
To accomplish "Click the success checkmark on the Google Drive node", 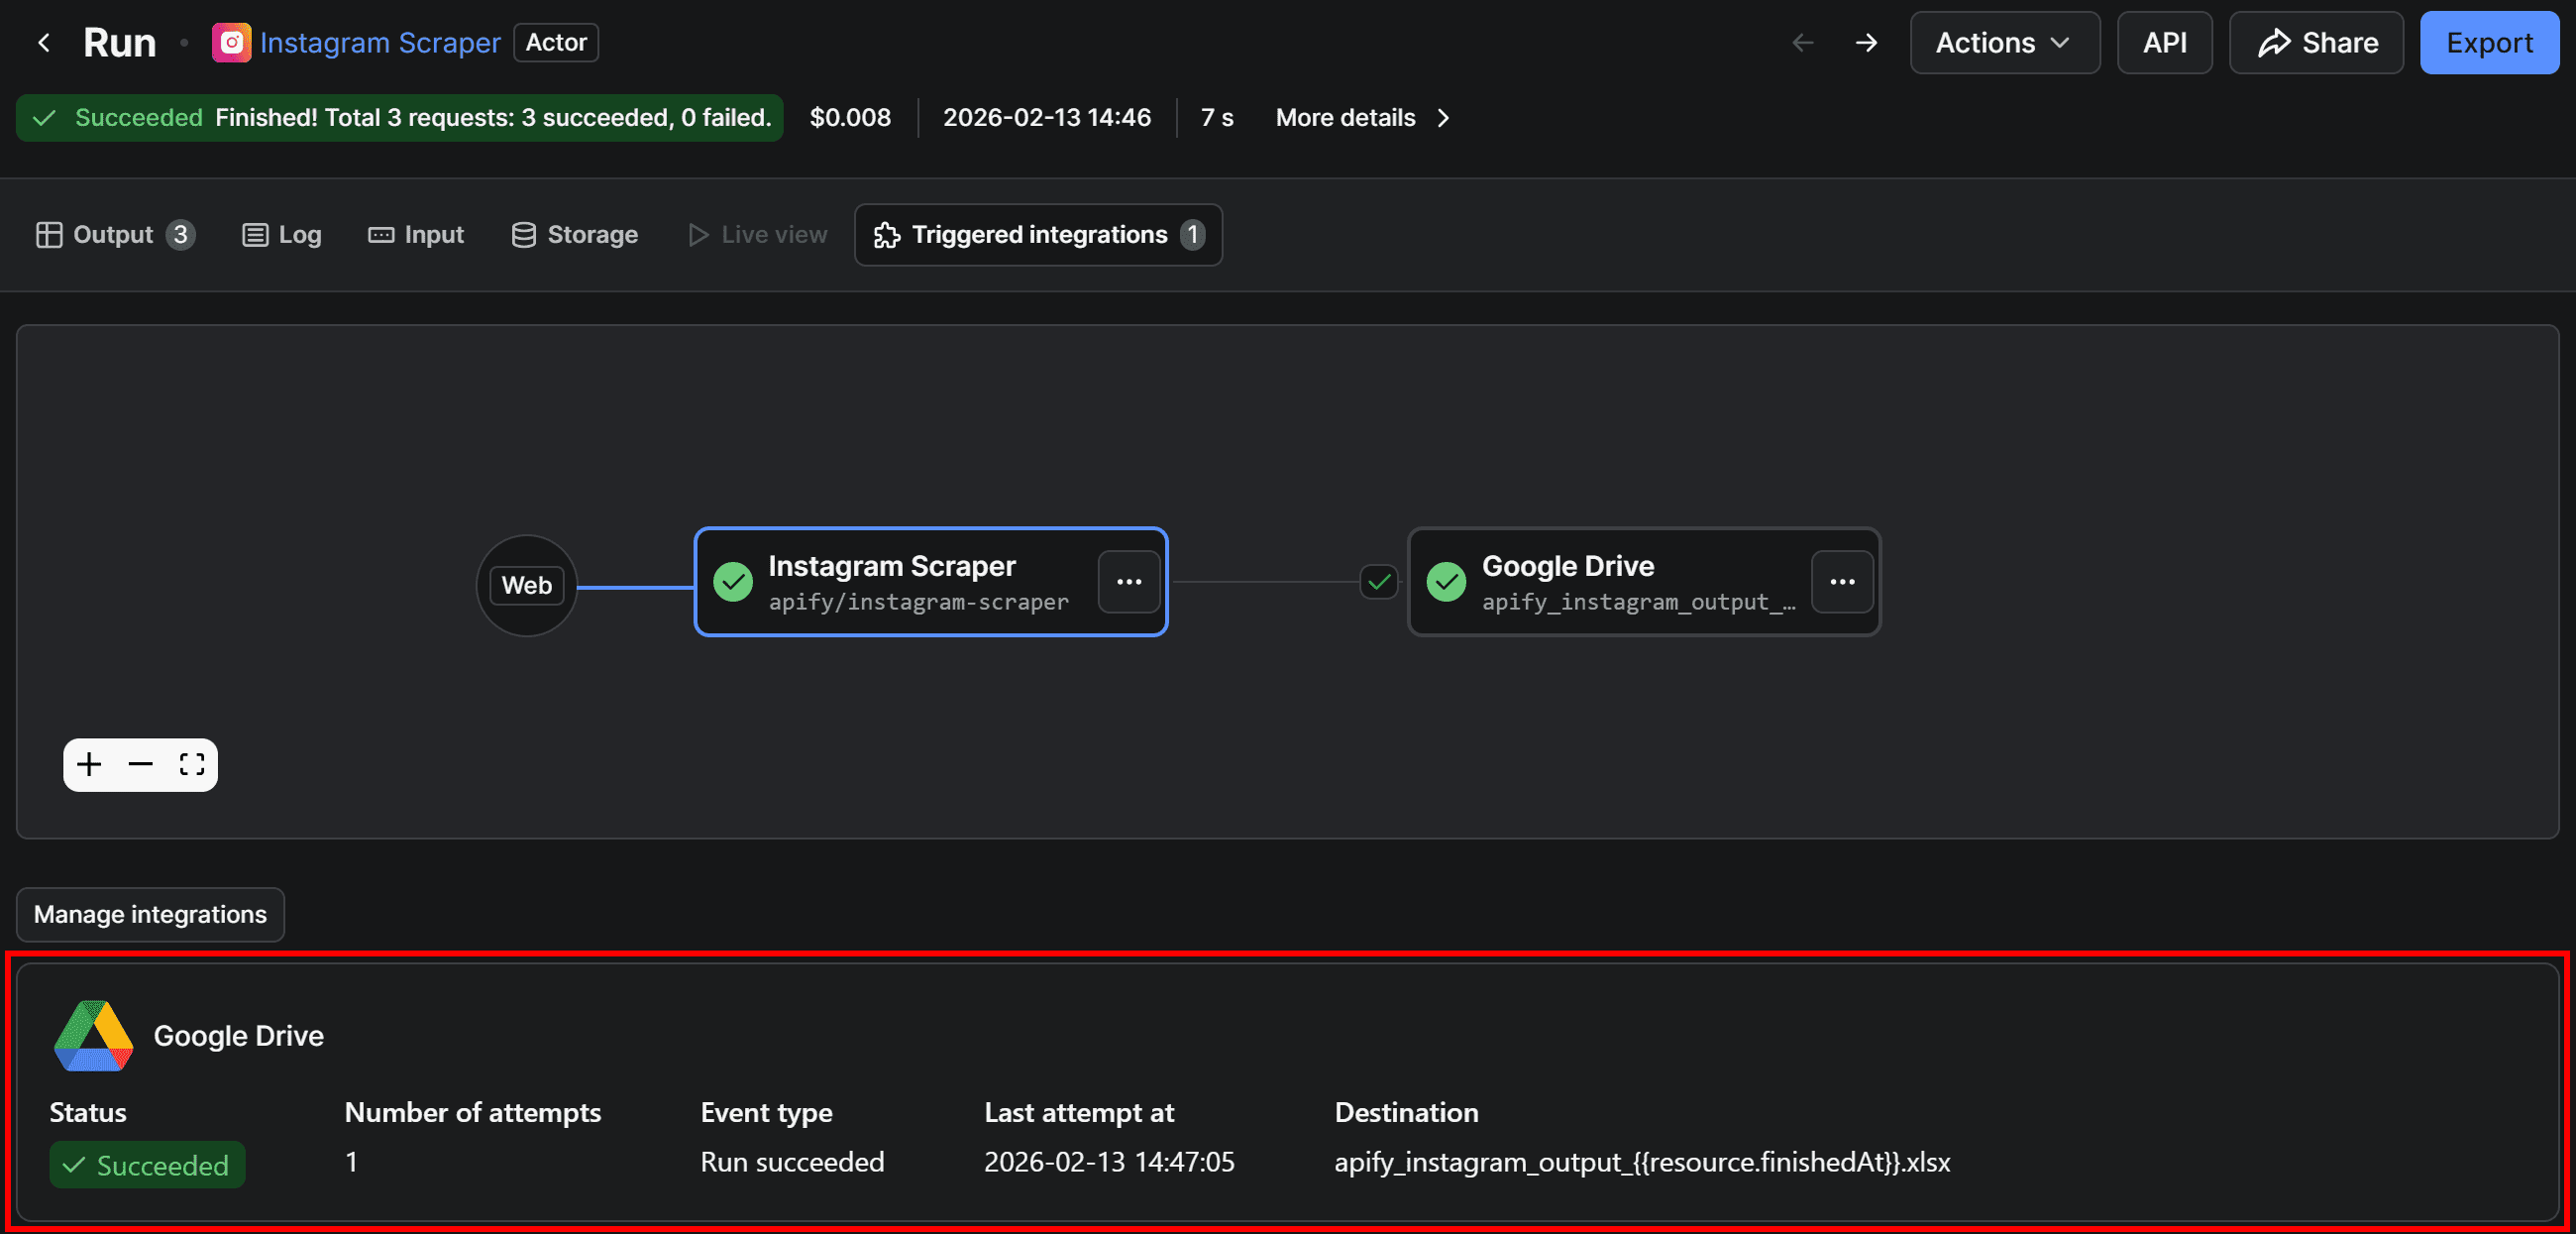I will (1445, 582).
